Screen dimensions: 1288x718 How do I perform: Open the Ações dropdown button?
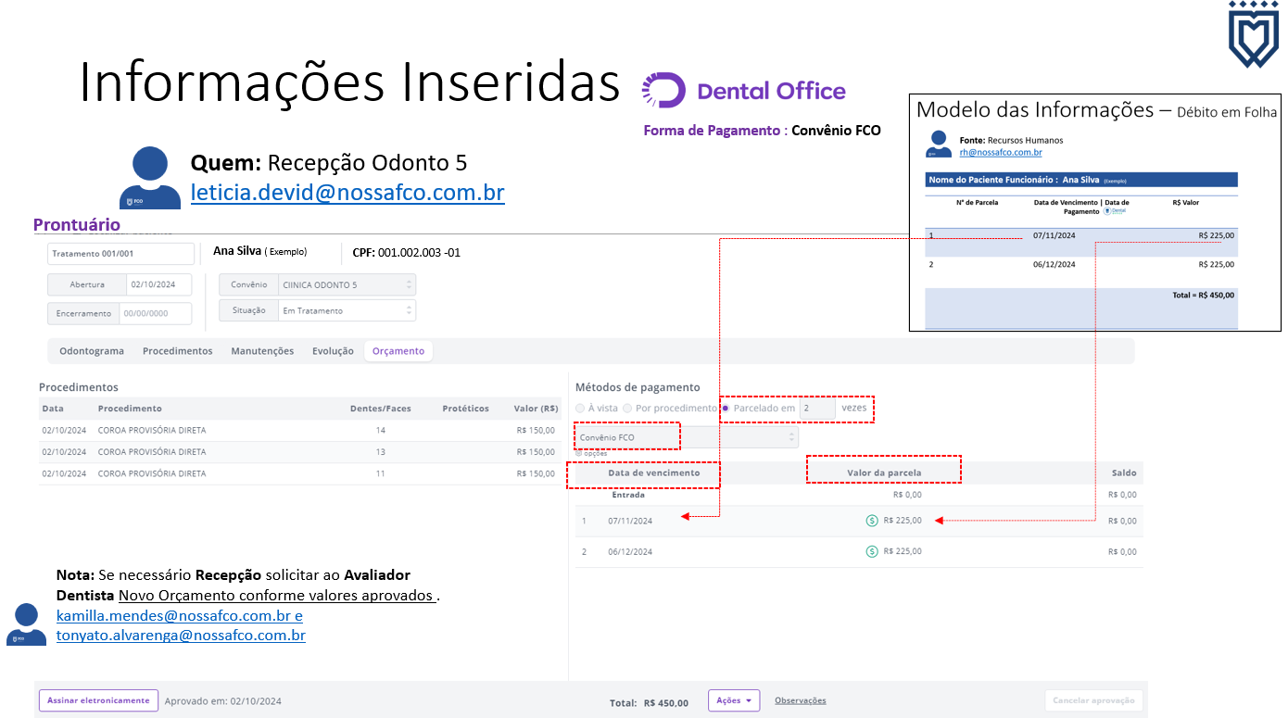pos(734,700)
